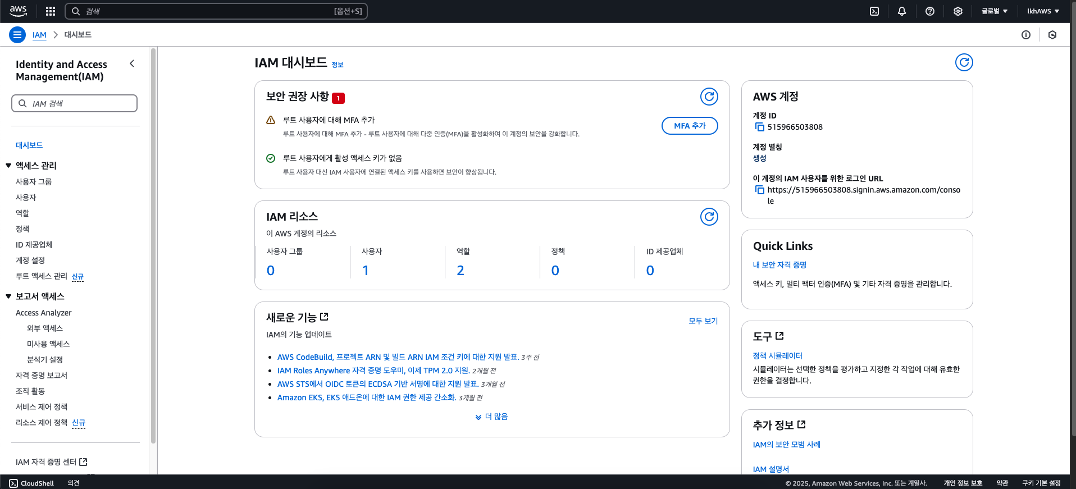Go to 사용자 그룹 in sidebar
The image size is (1076, 489).
34,182
